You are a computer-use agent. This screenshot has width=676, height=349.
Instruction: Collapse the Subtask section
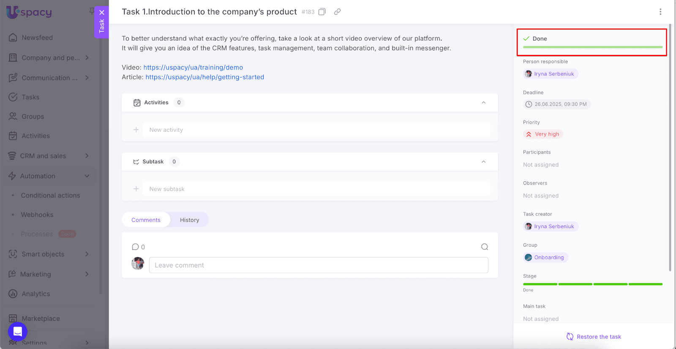(483, 162)
